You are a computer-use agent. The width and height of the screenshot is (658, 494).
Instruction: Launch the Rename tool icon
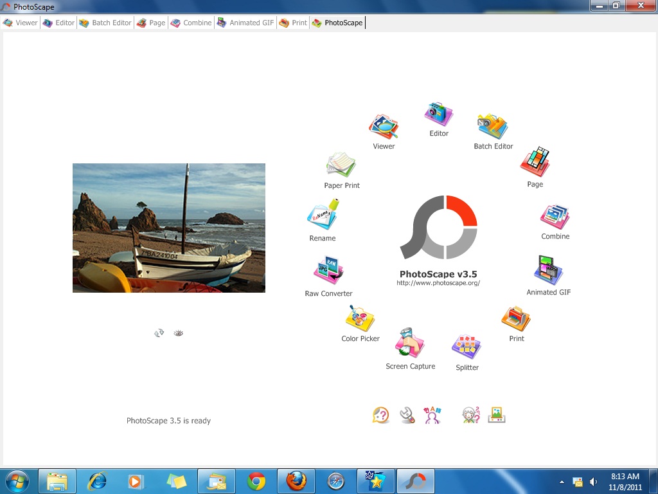(323, 215)
